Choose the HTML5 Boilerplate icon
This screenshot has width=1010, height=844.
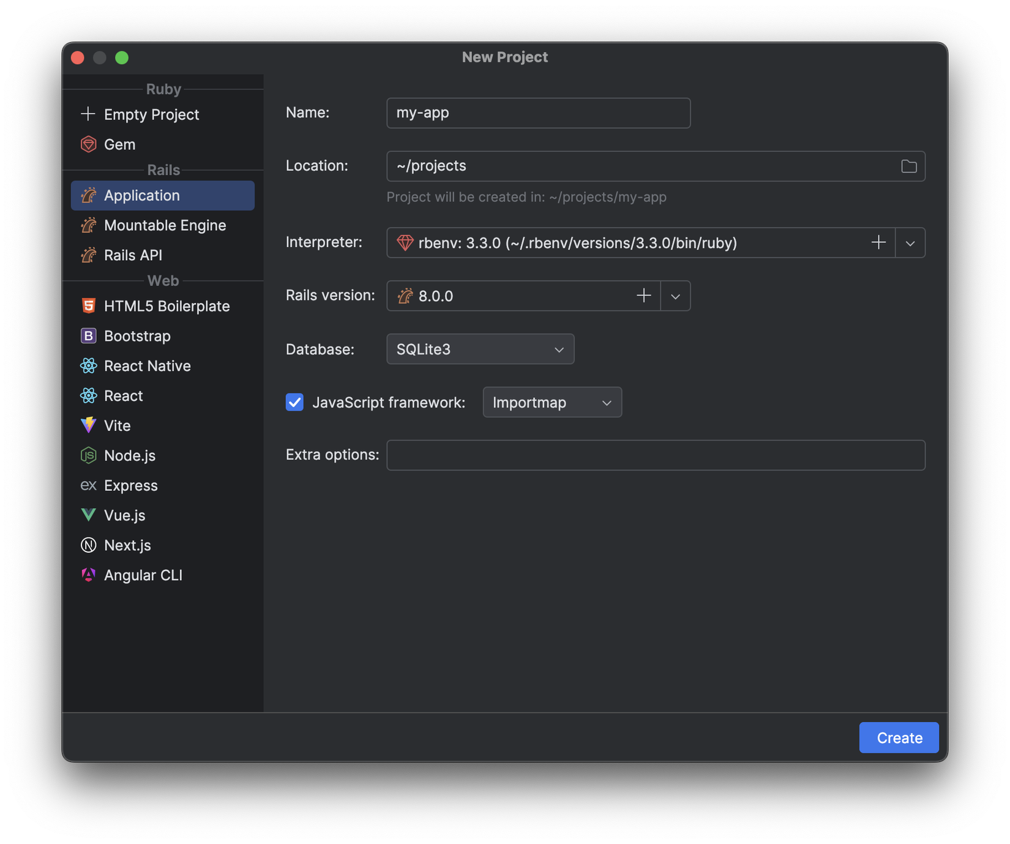point(89,306)
